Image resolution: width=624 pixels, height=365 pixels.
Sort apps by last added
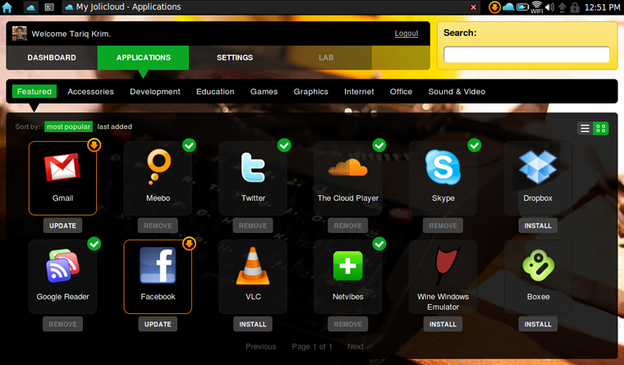[115, 126]
